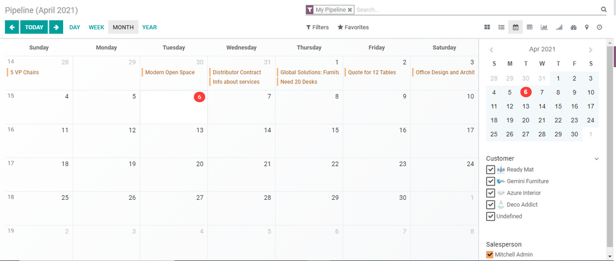Open the Filters dropdown
This screenshot has width=616, height=261.
click(x=317, y=27)
